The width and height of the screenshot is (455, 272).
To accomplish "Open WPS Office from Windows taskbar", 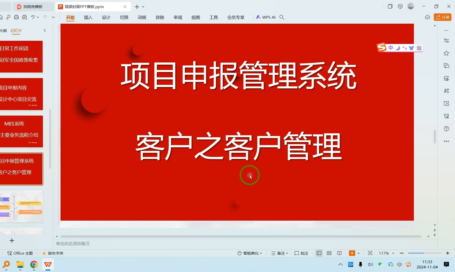I will point(48,265).
